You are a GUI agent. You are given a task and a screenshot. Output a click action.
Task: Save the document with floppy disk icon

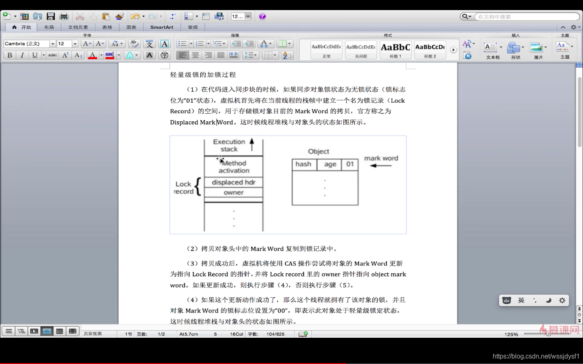coord(51,16)
